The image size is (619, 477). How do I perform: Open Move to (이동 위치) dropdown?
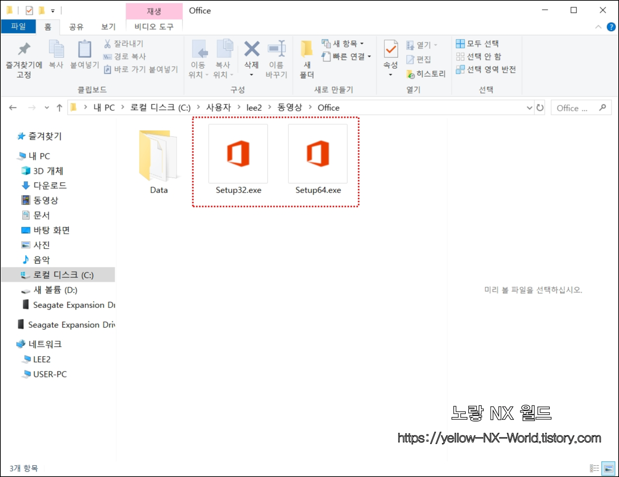coord(198,60)
